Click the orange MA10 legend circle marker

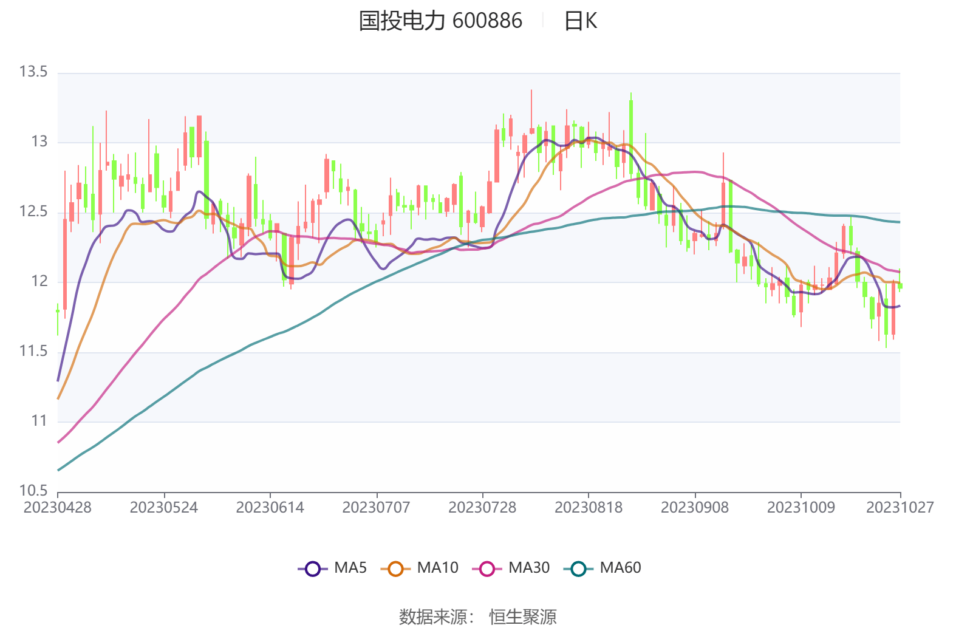[395, 569]
